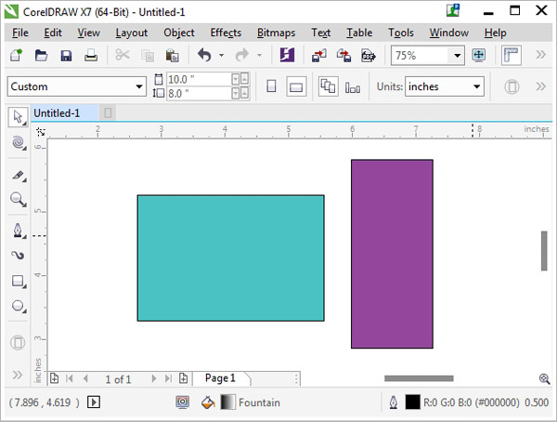Expand standard toolbar overflow chevrons
The image size is (557, 422).
(540, 55)
